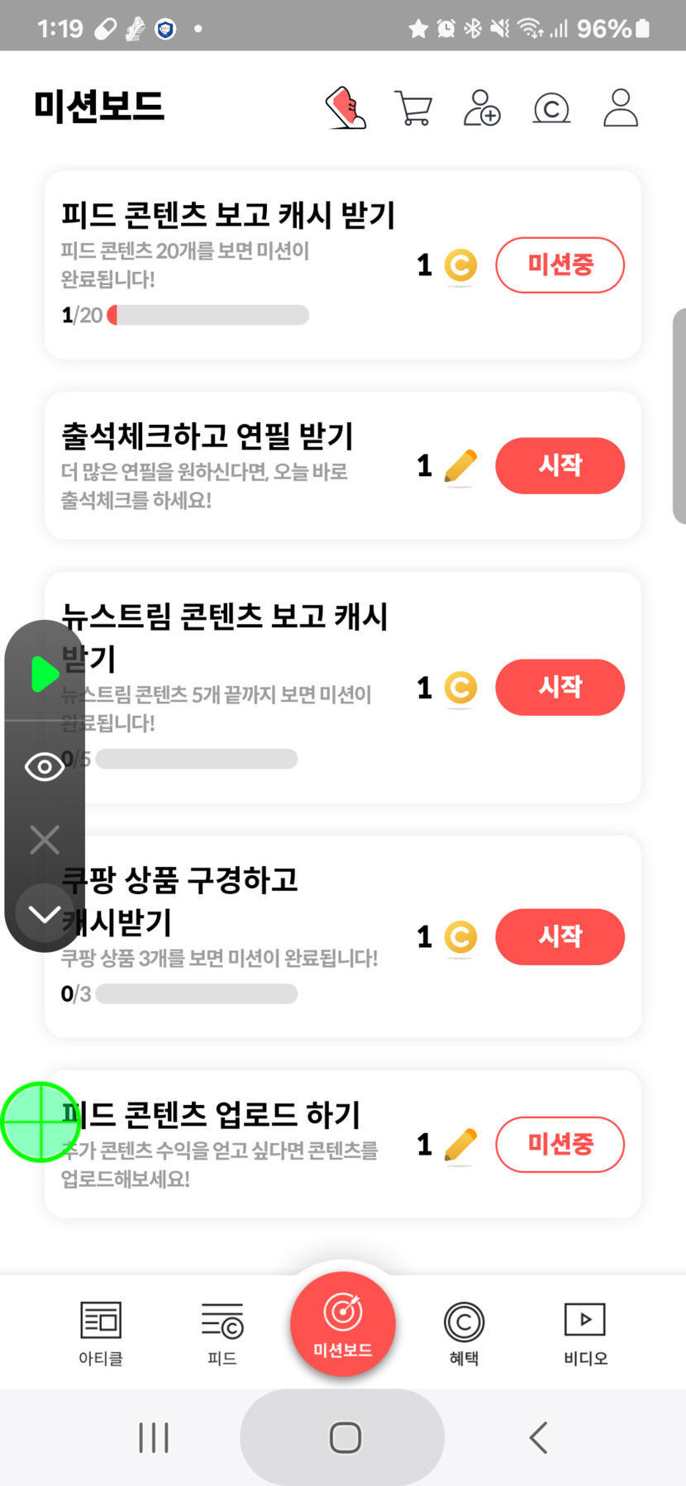Grab the page scrollbar on right edge
The width and height of the screenshot is (686, 1486).
click(x=679, y=416)
